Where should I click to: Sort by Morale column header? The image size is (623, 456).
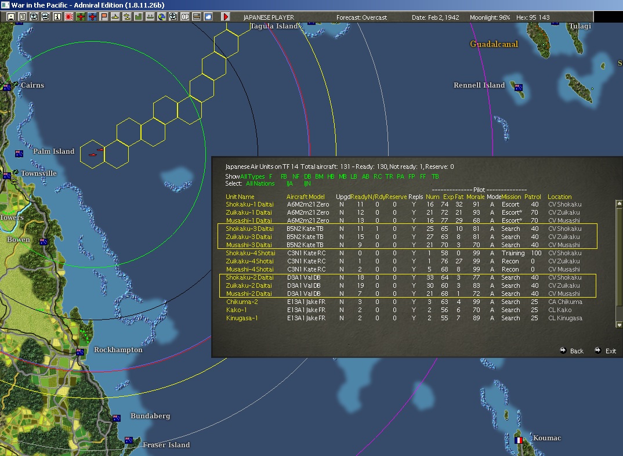(x=476, y=197)
